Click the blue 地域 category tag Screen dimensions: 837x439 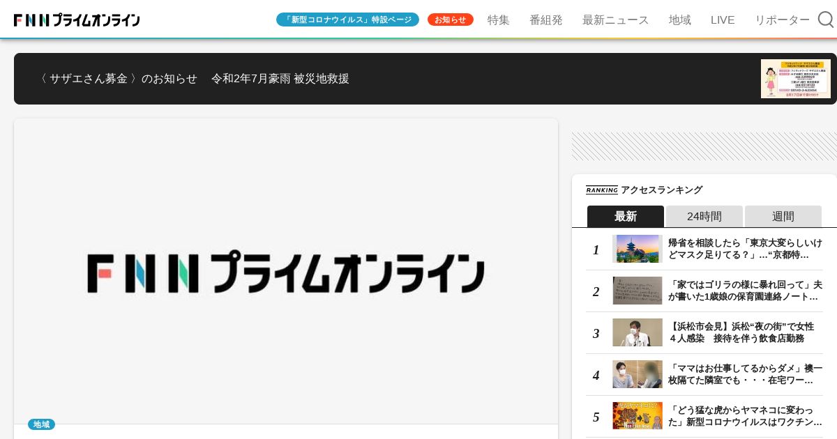click(x=41, y=424)
